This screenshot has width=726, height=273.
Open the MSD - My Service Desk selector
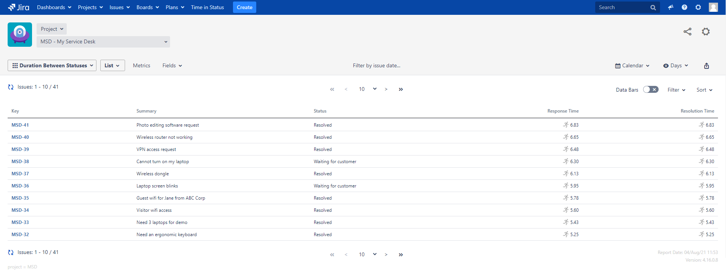tap(103, 42)
